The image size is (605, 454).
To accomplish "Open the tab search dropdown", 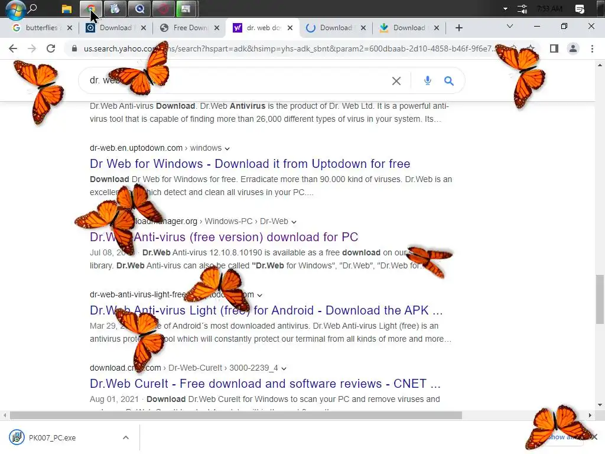I will pos(510,26).
